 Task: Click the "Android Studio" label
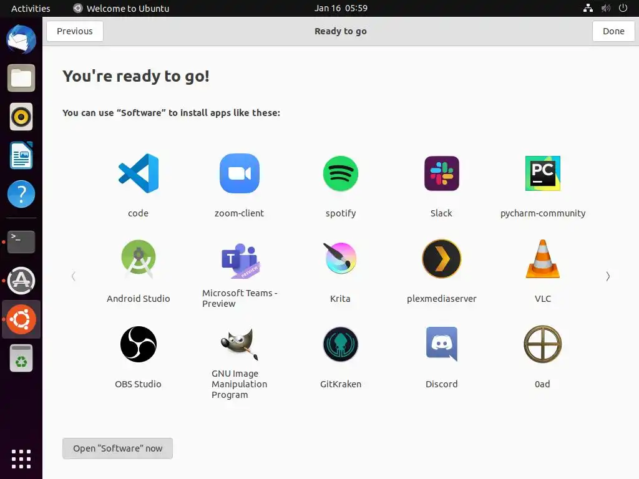(x=138, y=299)
